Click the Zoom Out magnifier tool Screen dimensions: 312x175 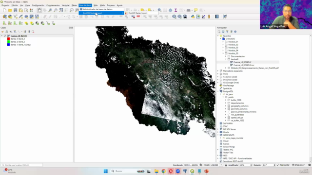(56, 10)
